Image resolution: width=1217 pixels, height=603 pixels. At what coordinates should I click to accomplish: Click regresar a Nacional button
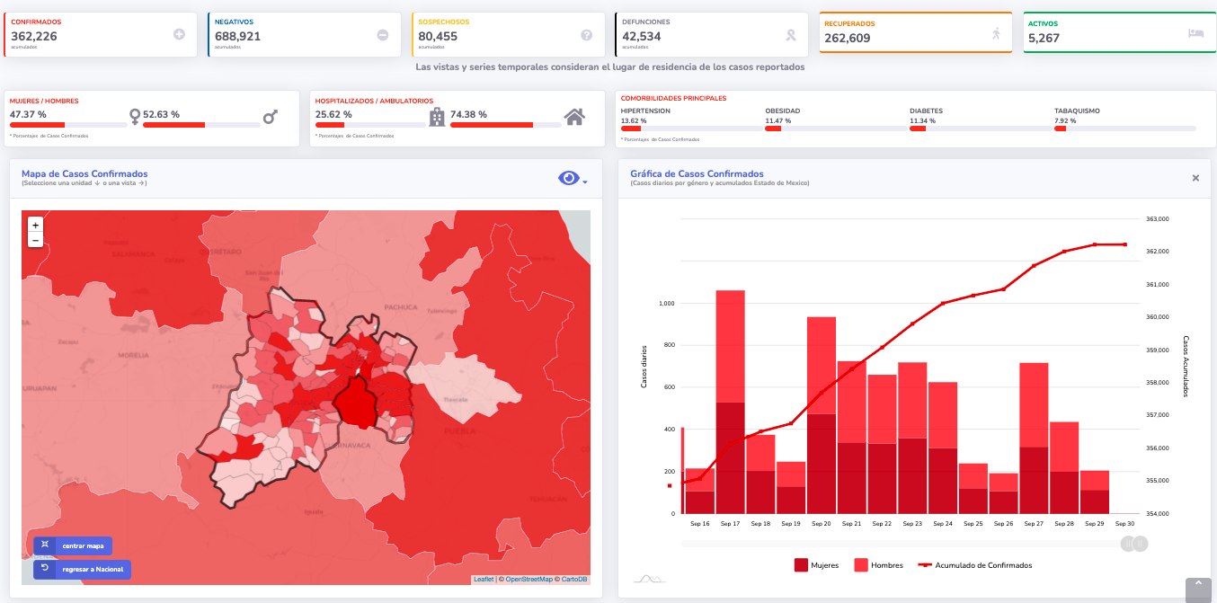(x=82, y=569)
